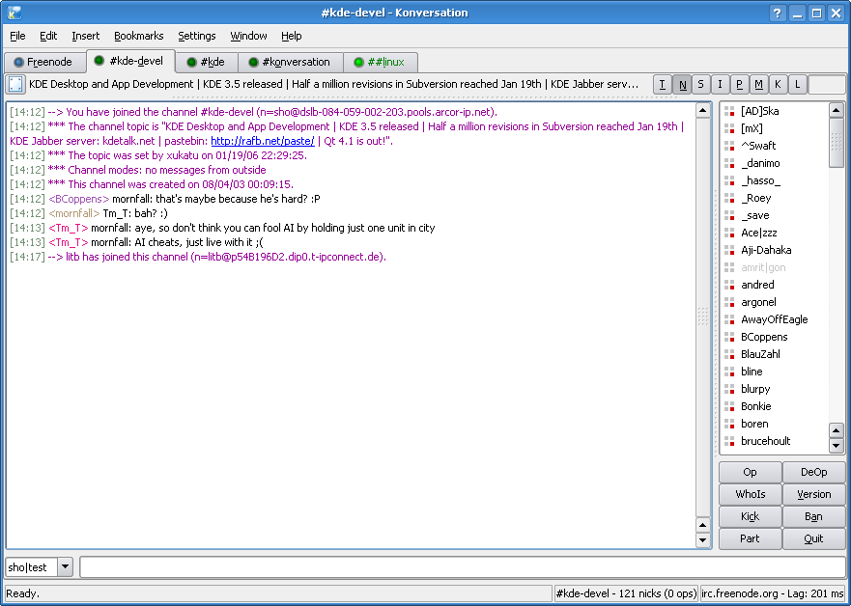Screen dimensions: 851x606
Task: Click the status icon next to _Roey
Action: tap(729, 198)
